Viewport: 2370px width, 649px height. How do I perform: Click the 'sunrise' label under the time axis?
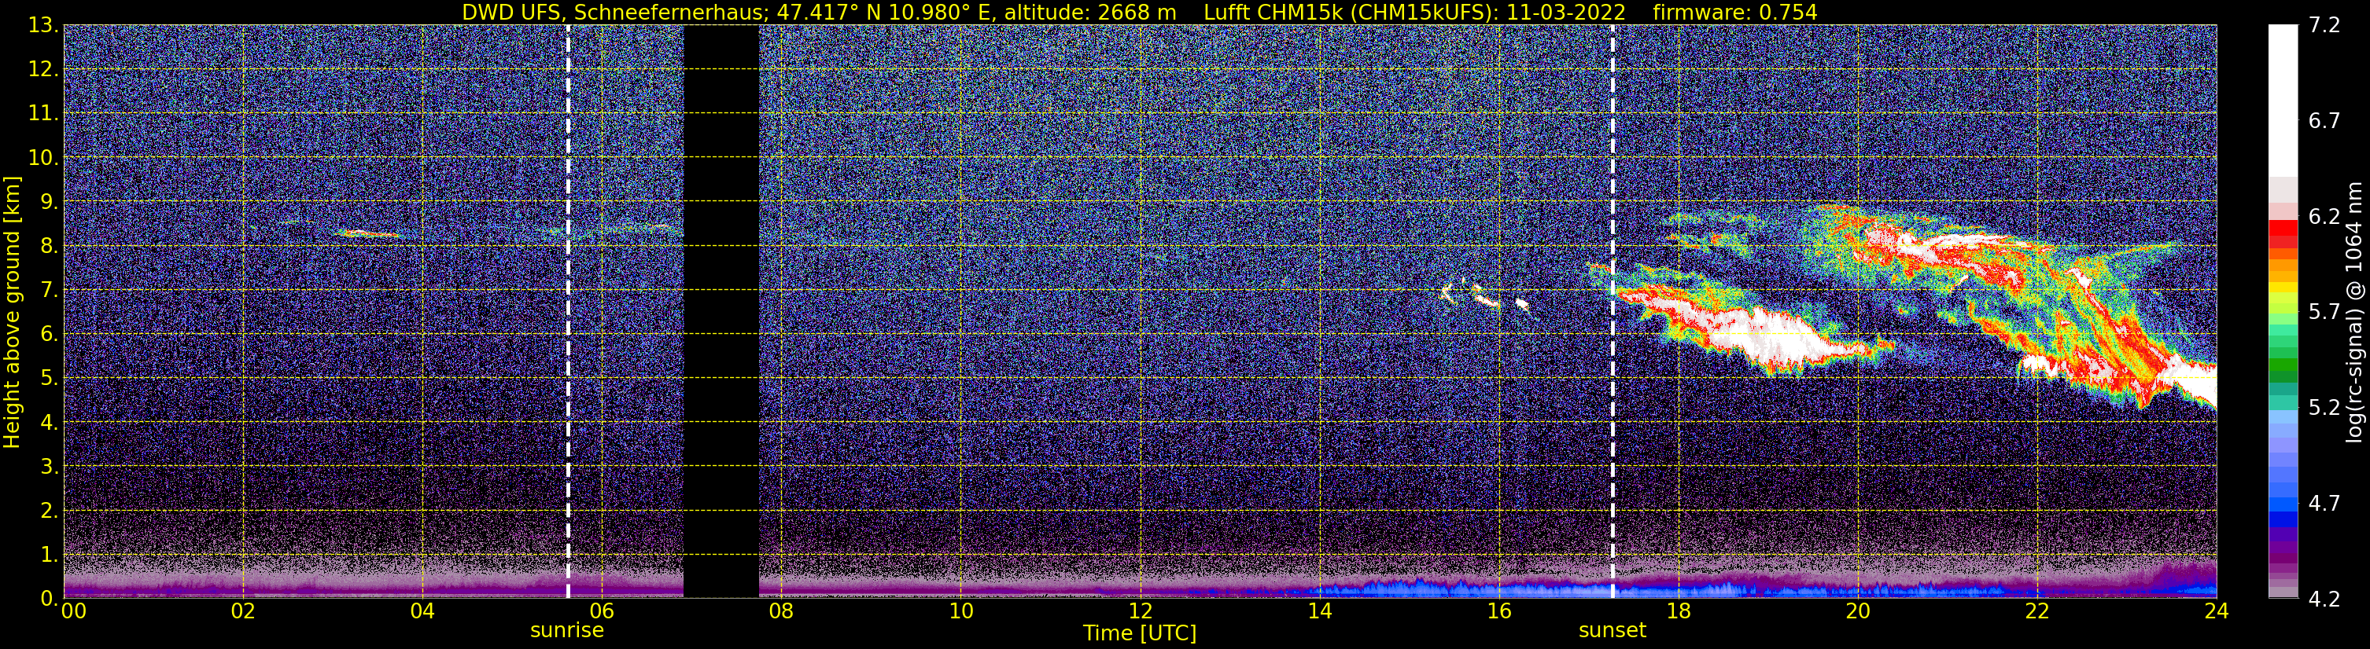(x=566, y=631)
